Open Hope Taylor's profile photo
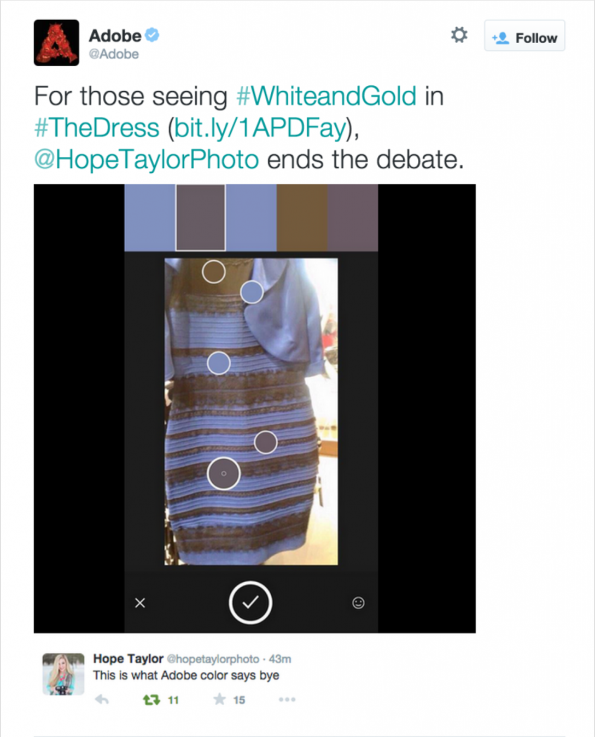 (x=63, y=674)
